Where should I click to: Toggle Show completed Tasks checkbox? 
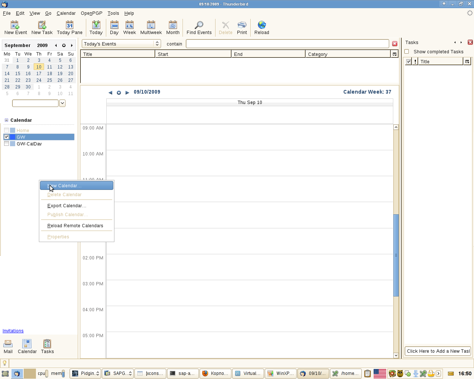coord(407,51)
